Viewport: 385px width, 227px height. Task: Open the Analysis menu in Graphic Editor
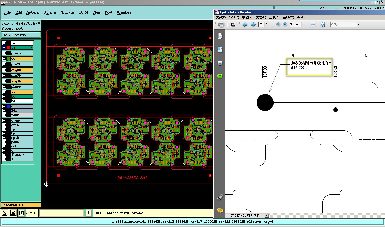click(68, 12)
